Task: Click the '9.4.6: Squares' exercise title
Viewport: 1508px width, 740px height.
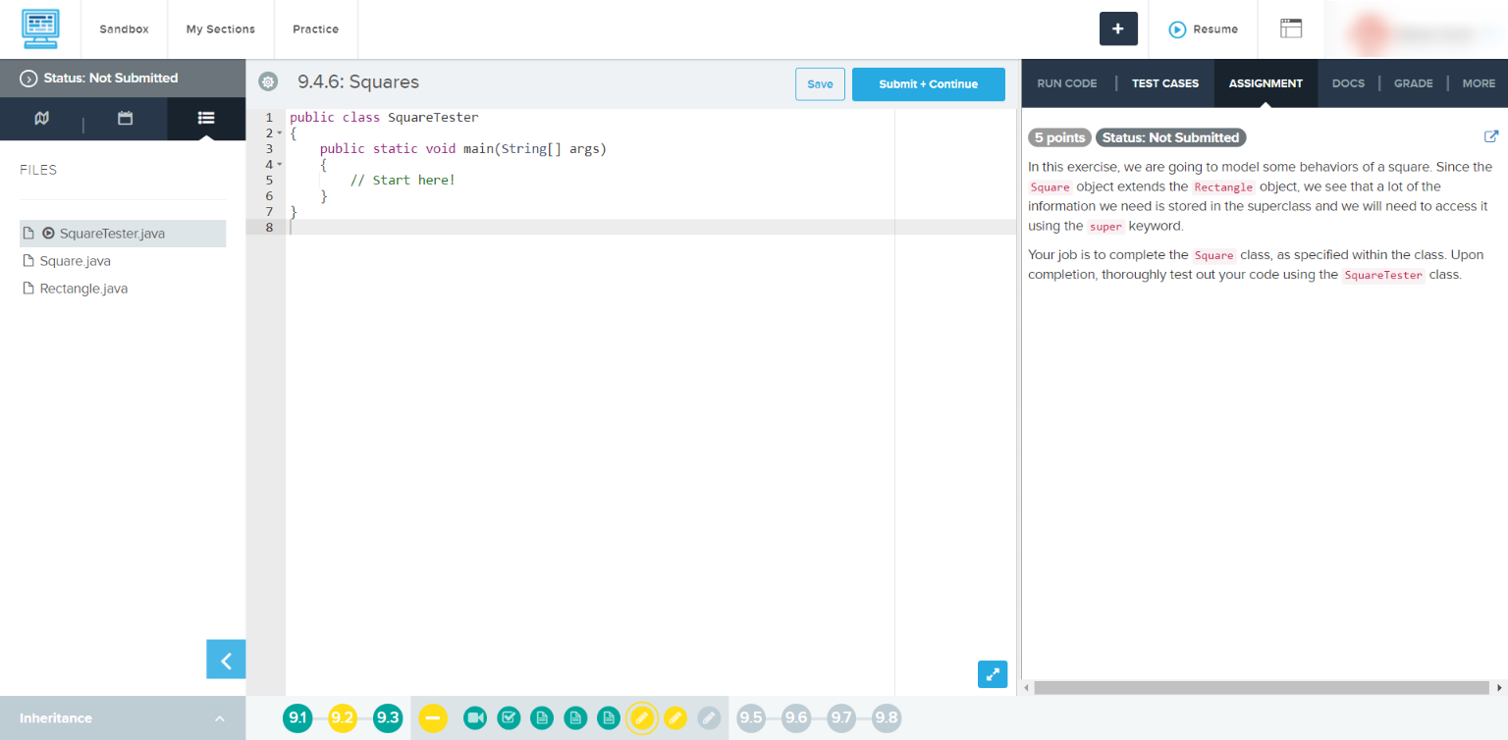Action: click(x=358, y=82)
